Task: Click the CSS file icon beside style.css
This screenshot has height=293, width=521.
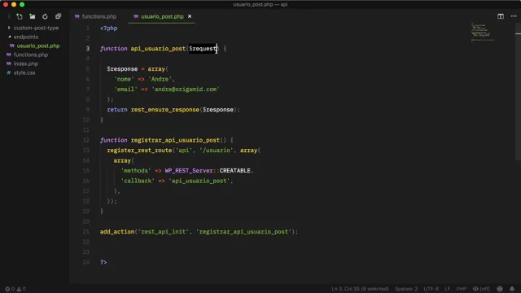Action: [9, 72]
